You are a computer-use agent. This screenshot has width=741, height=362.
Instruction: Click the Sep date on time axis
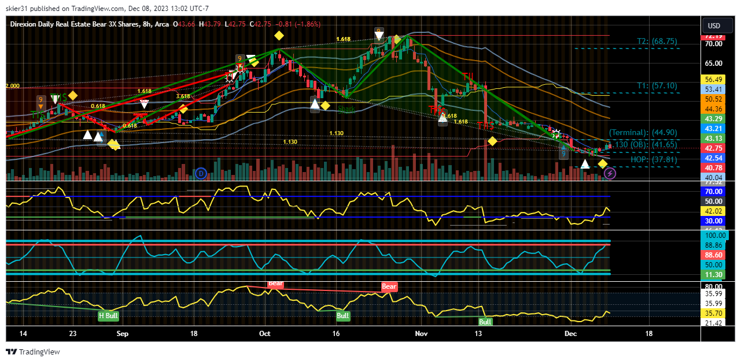(x=122, y=334)
